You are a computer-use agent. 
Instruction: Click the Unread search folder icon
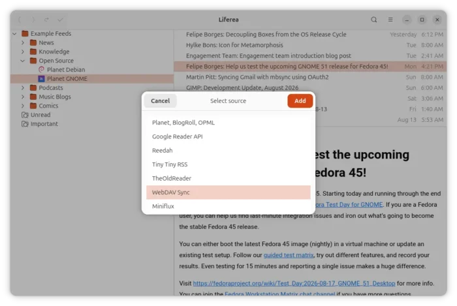(25, 115)
